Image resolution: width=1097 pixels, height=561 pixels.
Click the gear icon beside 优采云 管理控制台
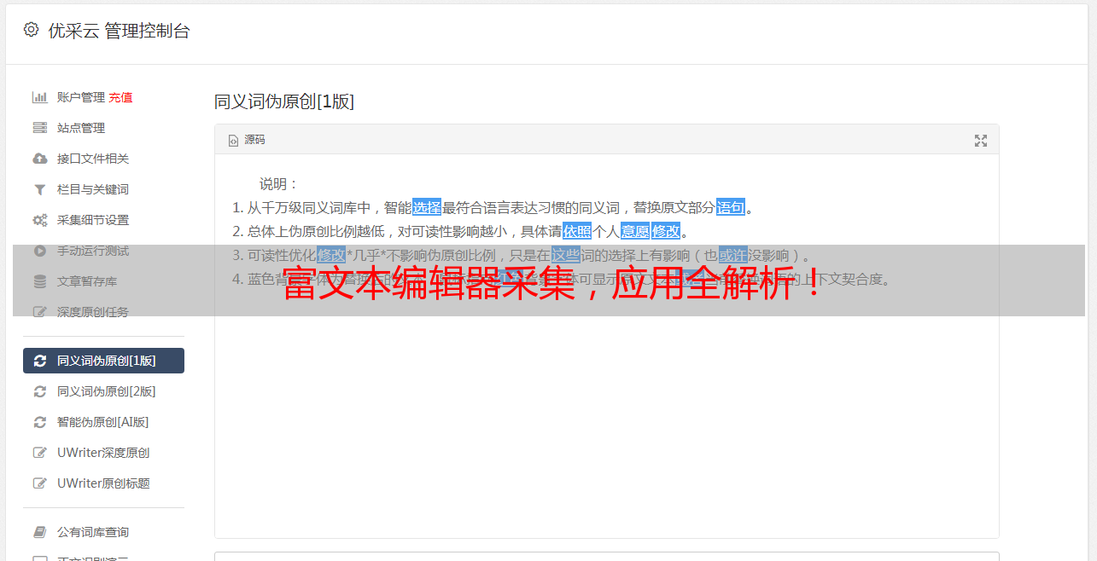tap(32, 30)
